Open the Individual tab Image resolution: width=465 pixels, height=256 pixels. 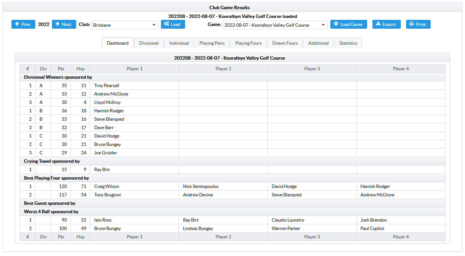pos(179,43)
